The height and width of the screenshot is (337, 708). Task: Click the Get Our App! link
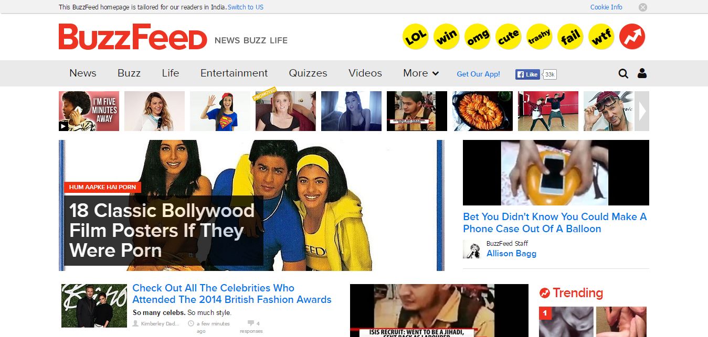pyautogui.click(x=479, y=74)
